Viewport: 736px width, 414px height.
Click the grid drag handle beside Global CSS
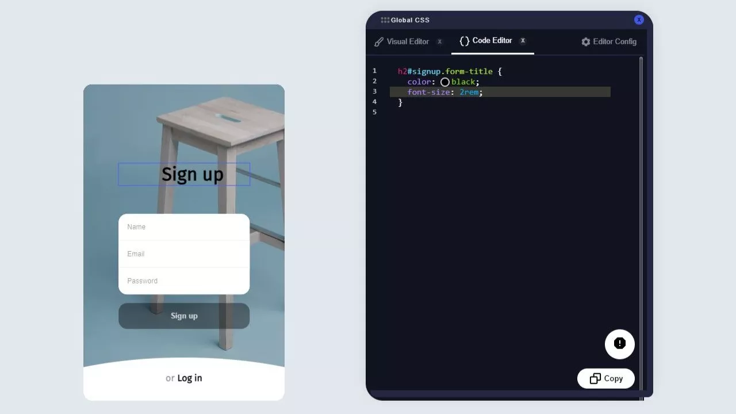pos(385,20)
